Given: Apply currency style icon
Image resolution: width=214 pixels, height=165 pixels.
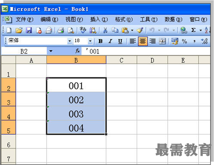Looking at the screenshot, I should pyautogui.click(x=175, y=41).
